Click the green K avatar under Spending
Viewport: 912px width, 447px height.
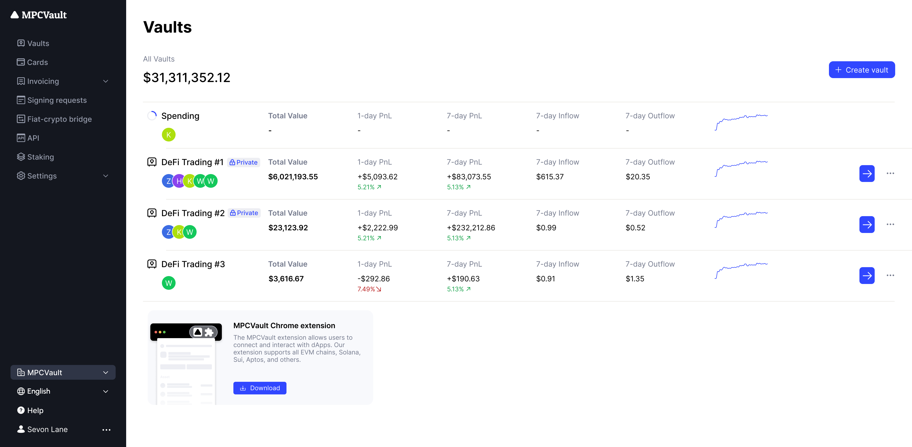tap(168, 135)
